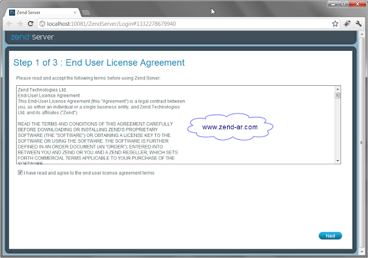Viewport: 368px width, 258px height.
Task: Click the Zend Server logo in header
Action: 32,37
